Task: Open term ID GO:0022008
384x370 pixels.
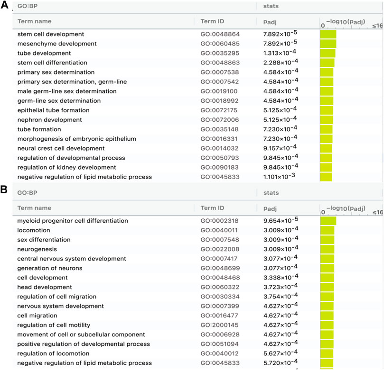Action: 219,250
